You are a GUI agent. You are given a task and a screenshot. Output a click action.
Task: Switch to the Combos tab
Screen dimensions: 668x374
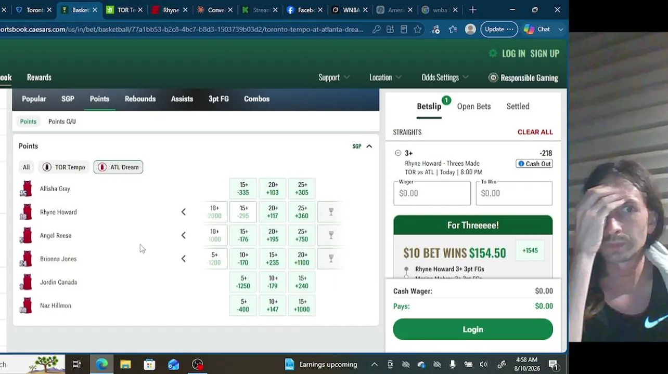(x=256, y=99)
